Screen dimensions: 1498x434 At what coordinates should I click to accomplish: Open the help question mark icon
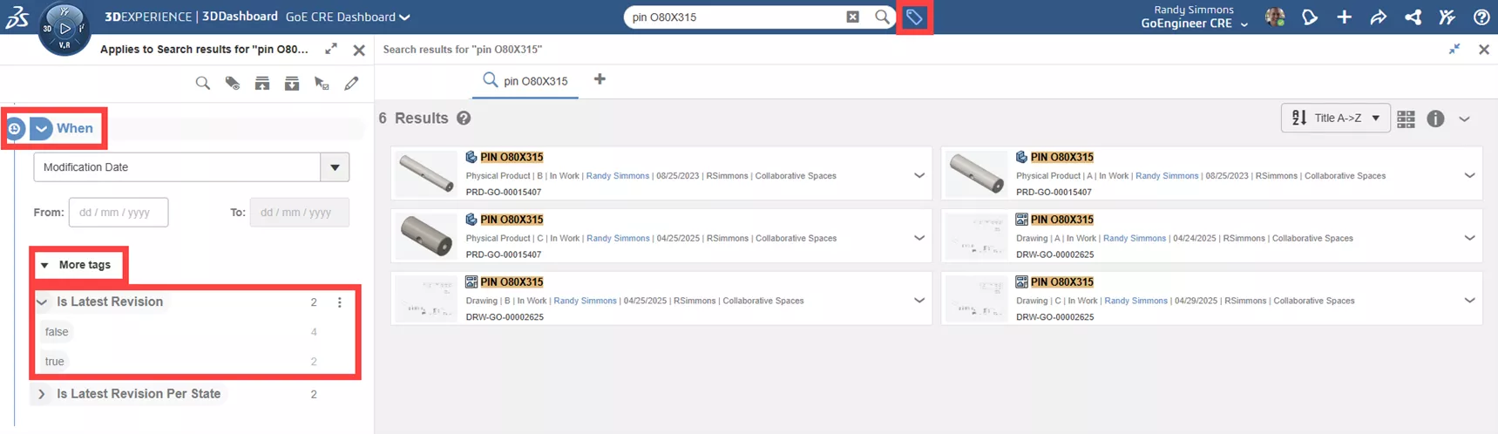pyautogui.click(x=1481, y=17)
